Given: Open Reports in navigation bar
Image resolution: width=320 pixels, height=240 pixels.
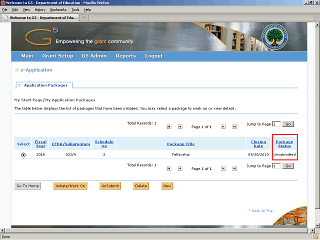Looking at the screenshot, I should (125, 56).
